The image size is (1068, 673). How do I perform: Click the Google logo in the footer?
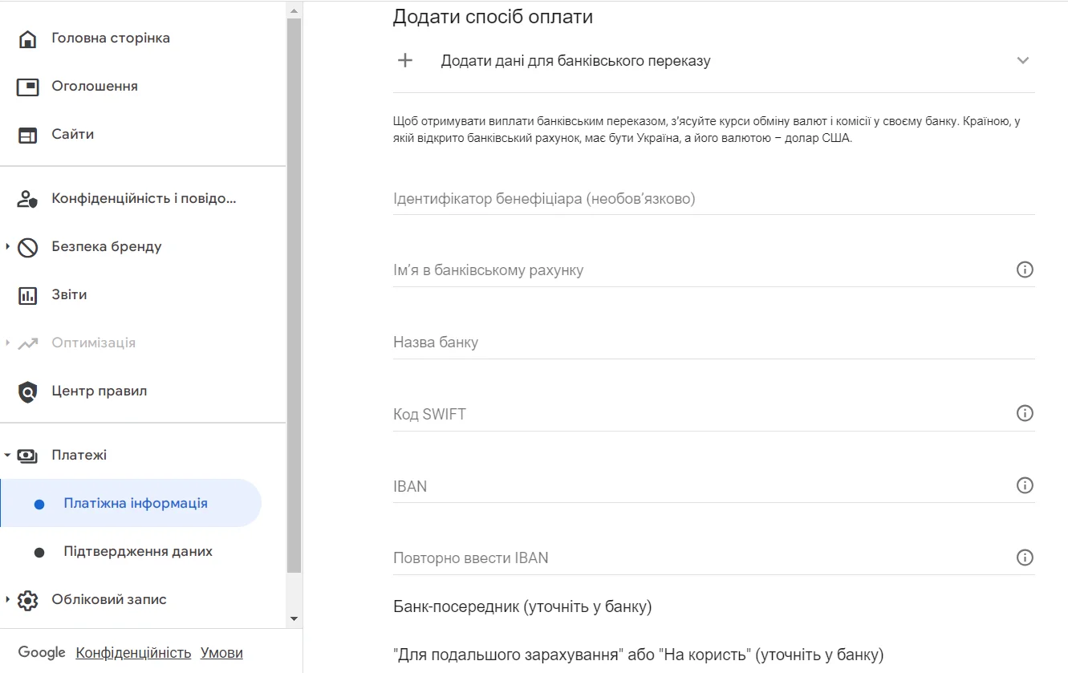pos(42,653)
